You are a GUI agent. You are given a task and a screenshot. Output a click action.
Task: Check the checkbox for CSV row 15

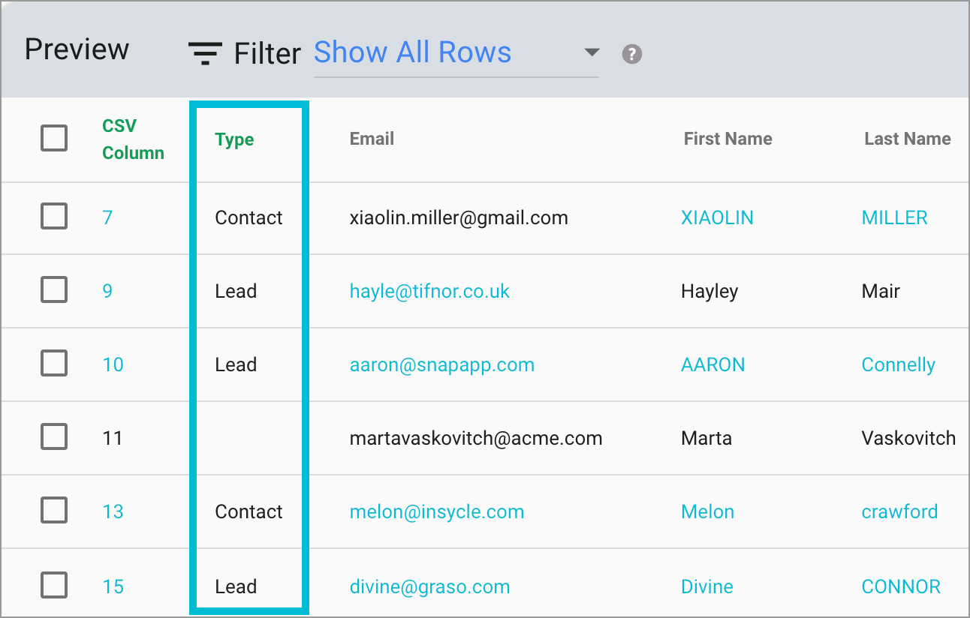click(53, 585)
